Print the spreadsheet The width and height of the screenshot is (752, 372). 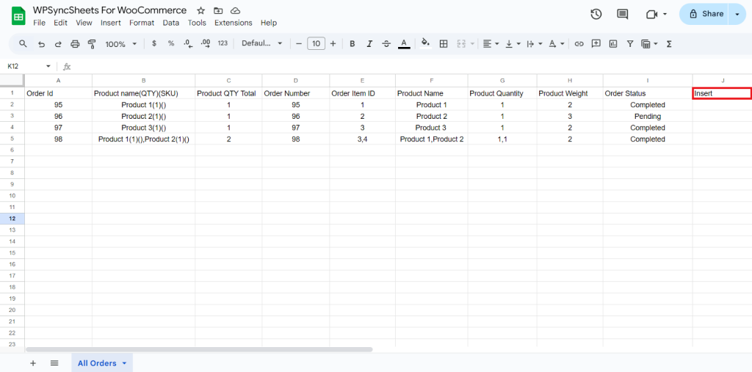(75, 43)
